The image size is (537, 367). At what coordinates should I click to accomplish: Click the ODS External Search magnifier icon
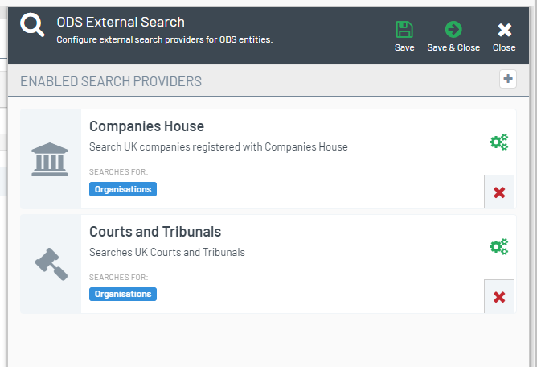32,25
